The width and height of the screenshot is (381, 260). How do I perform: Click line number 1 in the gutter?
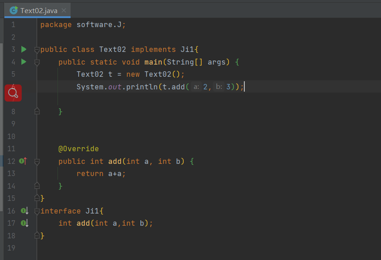click(13, 25)
